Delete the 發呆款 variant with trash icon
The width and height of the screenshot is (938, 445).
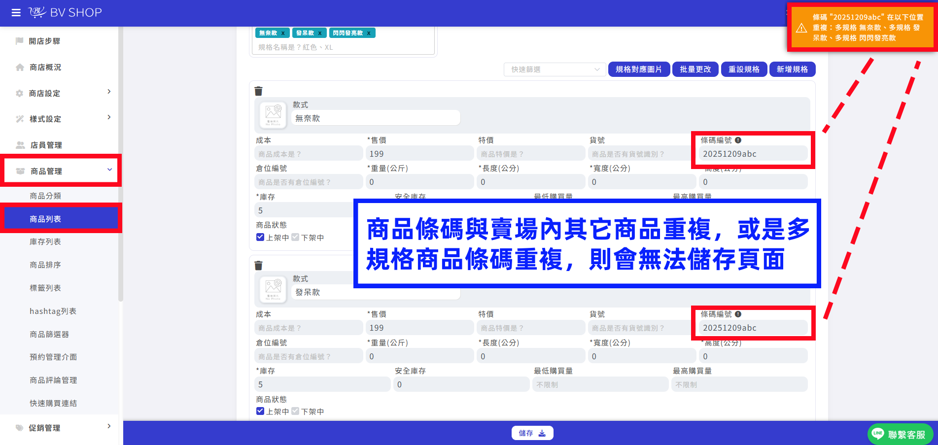point(258,266)
